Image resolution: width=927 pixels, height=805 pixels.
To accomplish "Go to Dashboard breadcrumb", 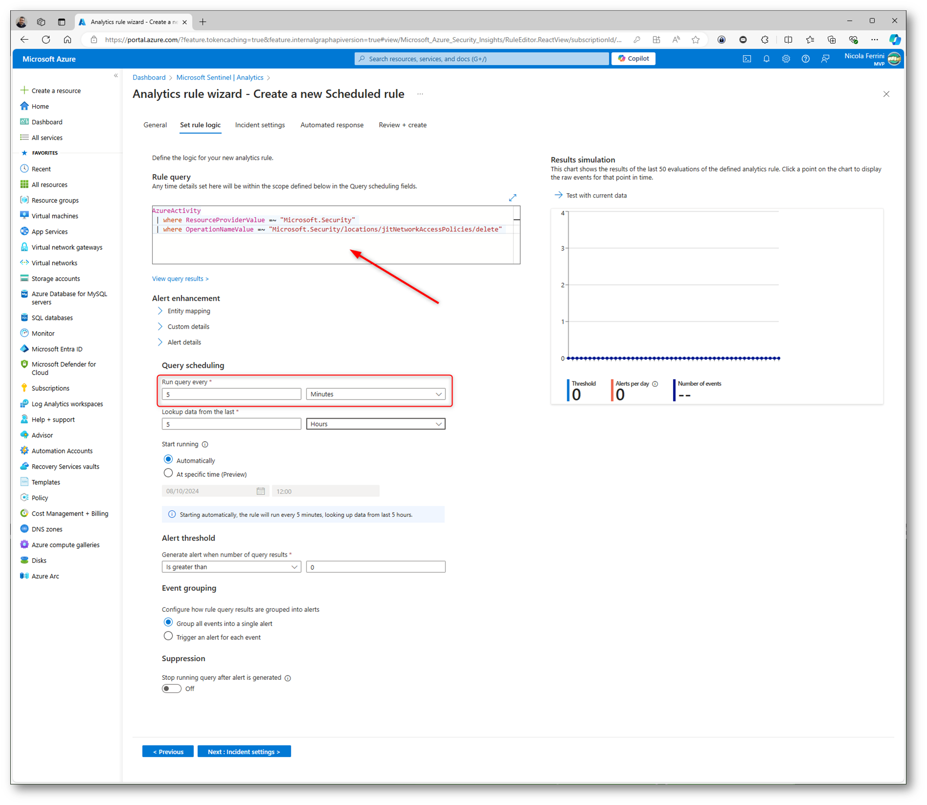I will click(149, 78).
